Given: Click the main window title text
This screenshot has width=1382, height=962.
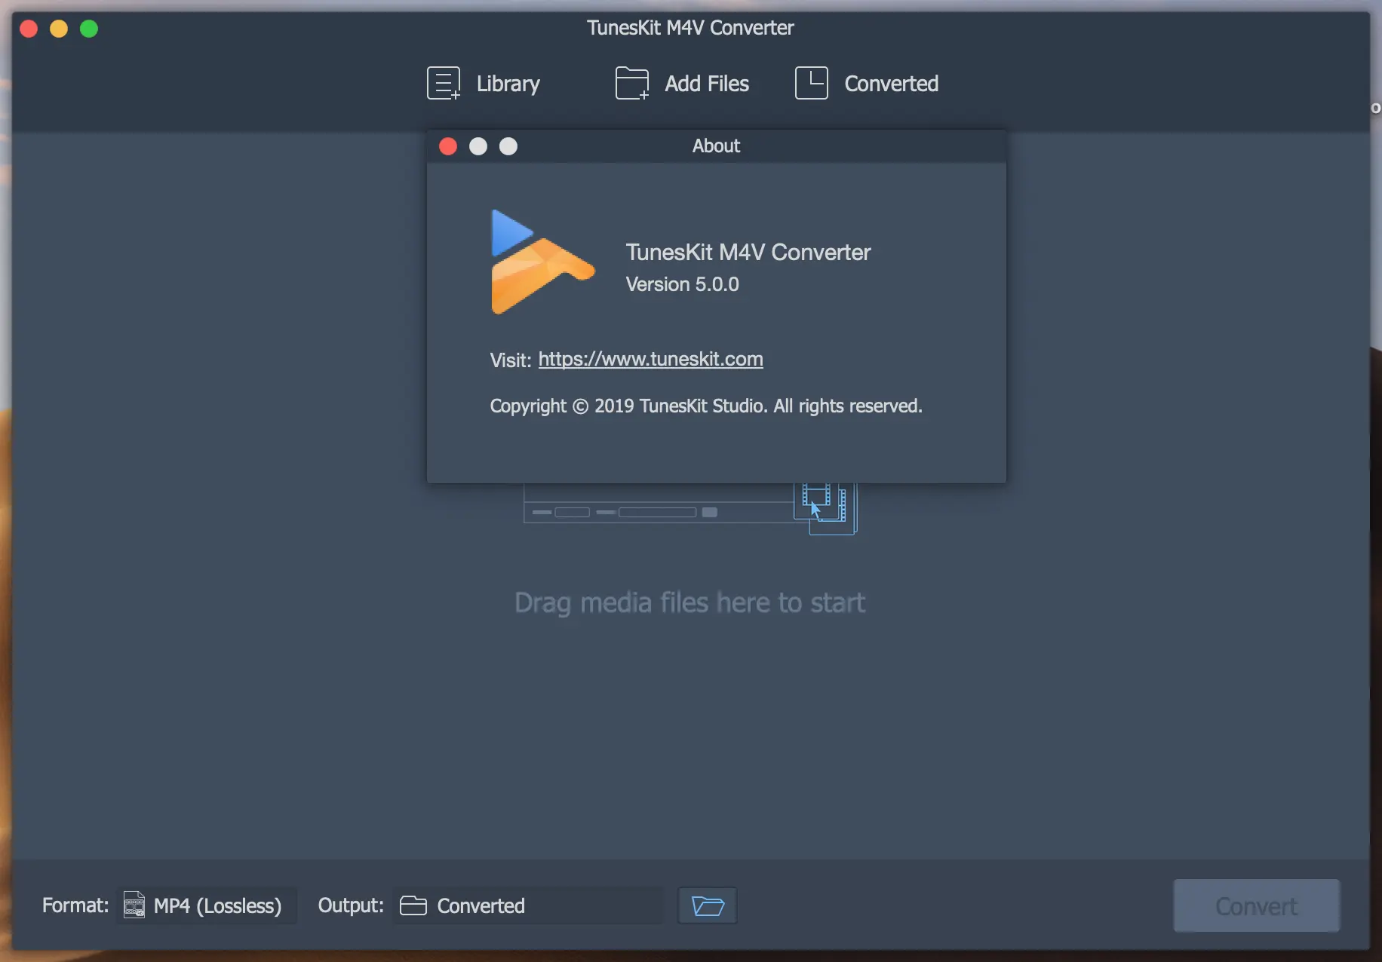Looking at the screenshot, I should click(690, 28).
